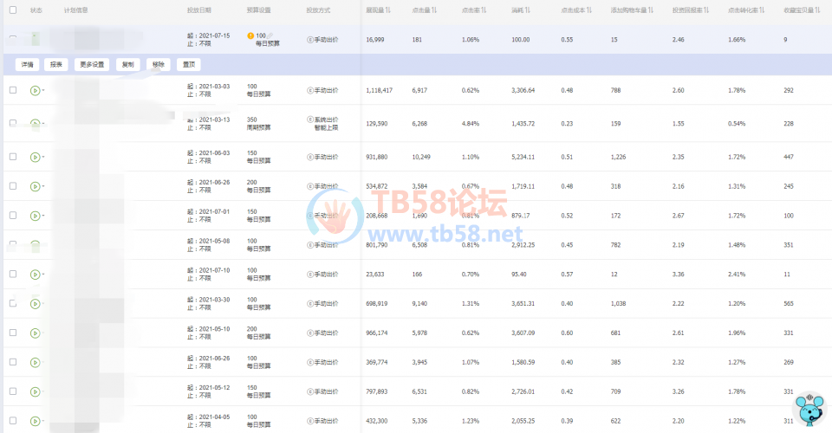Open the status dropdown arrow in the 2021-03-03 row
Image resolution: width=832 pixels, height=433 pixels.
[x=43, y=91]
